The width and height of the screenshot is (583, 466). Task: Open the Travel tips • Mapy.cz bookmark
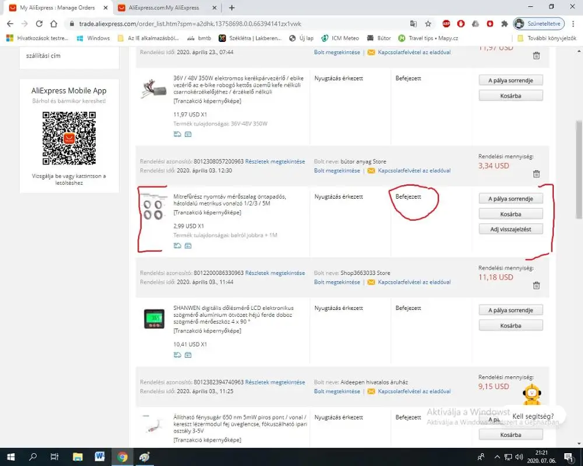[x=428, y=38]
